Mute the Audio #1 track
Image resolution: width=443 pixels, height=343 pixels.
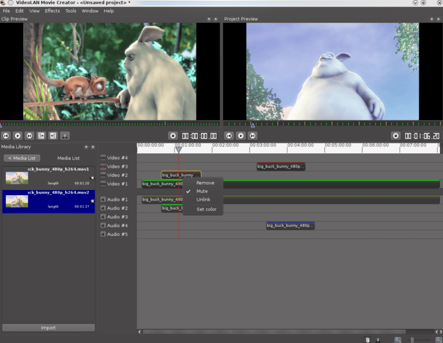[103, 200]
